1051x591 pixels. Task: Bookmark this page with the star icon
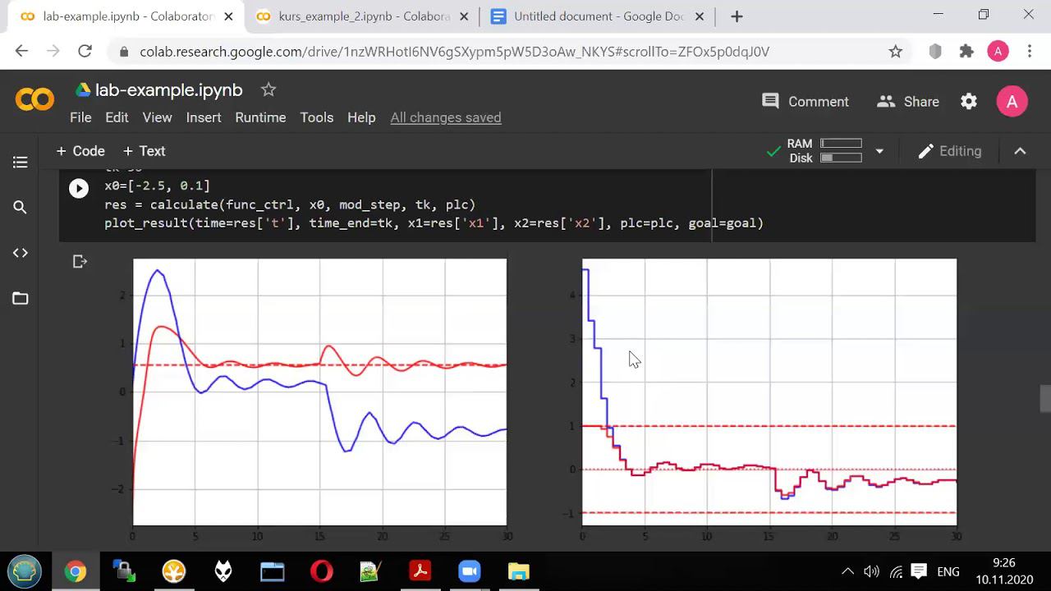tap(895, 51)
